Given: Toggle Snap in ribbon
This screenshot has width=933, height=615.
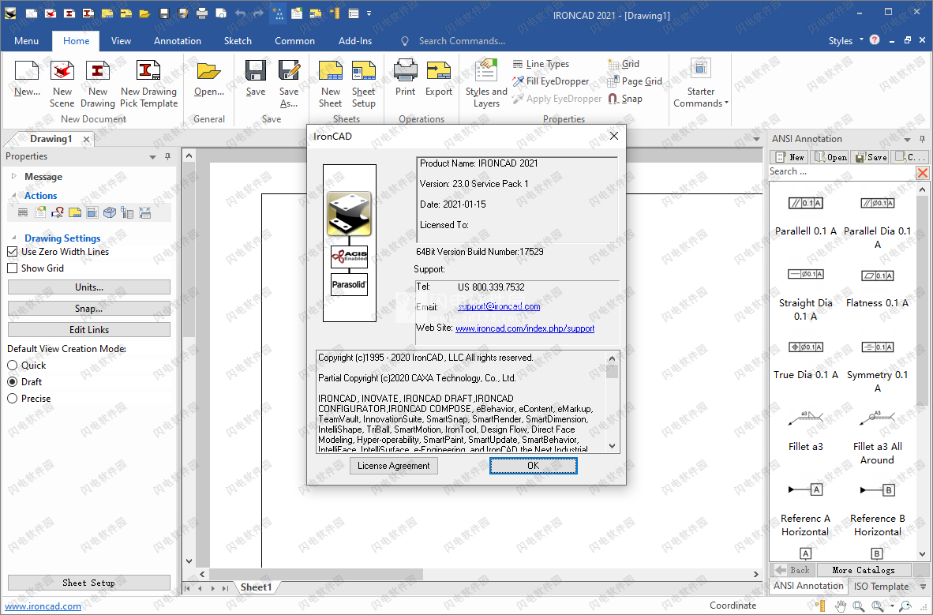Looking at the screenshot, I should pyautogui.click(x=625, y=98).
